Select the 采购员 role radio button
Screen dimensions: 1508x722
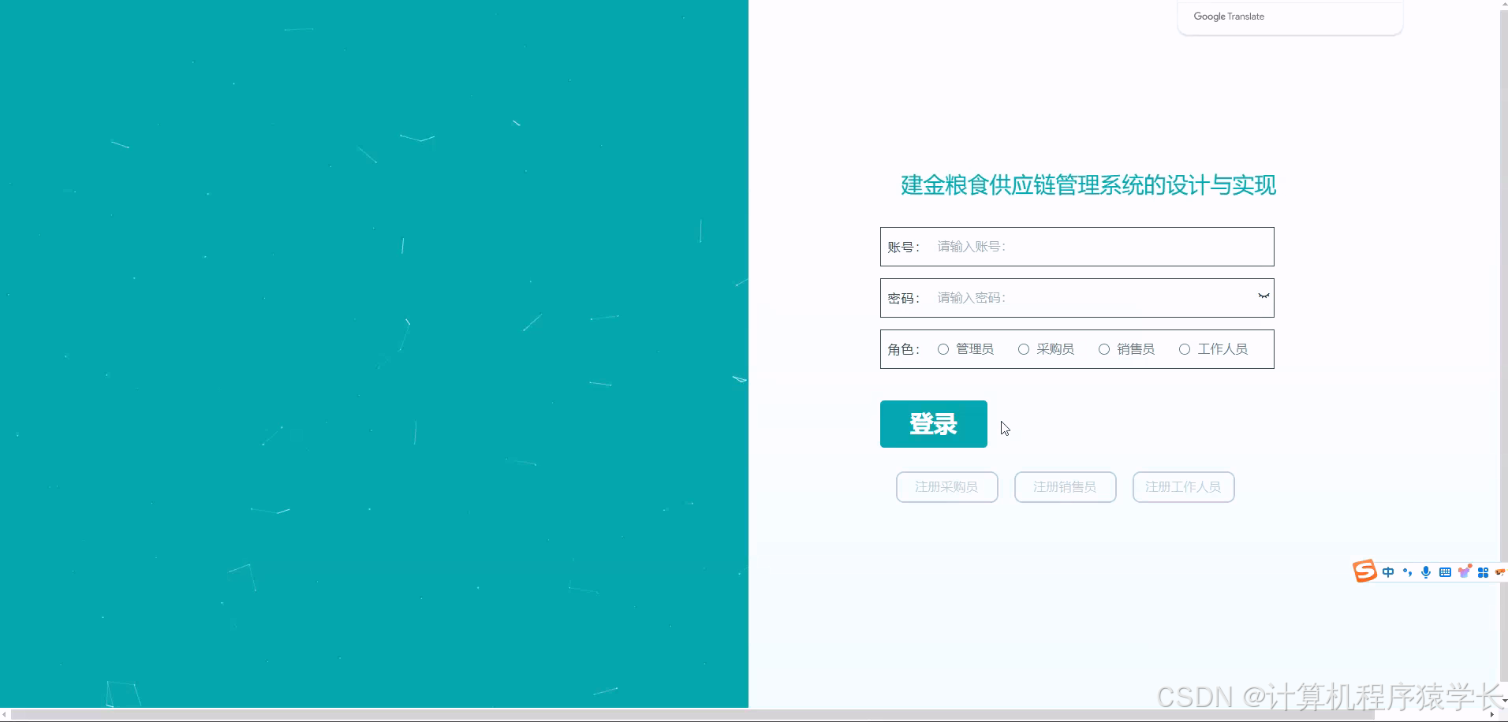[x=1023, y=348]
